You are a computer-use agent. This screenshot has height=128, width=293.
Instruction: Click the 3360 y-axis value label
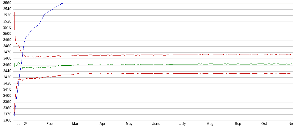[6, 120]
